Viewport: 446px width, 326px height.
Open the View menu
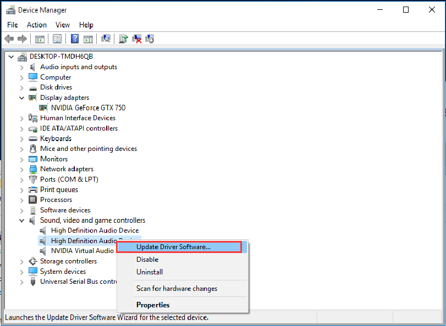pyautogui.click(x=62, y=25)
